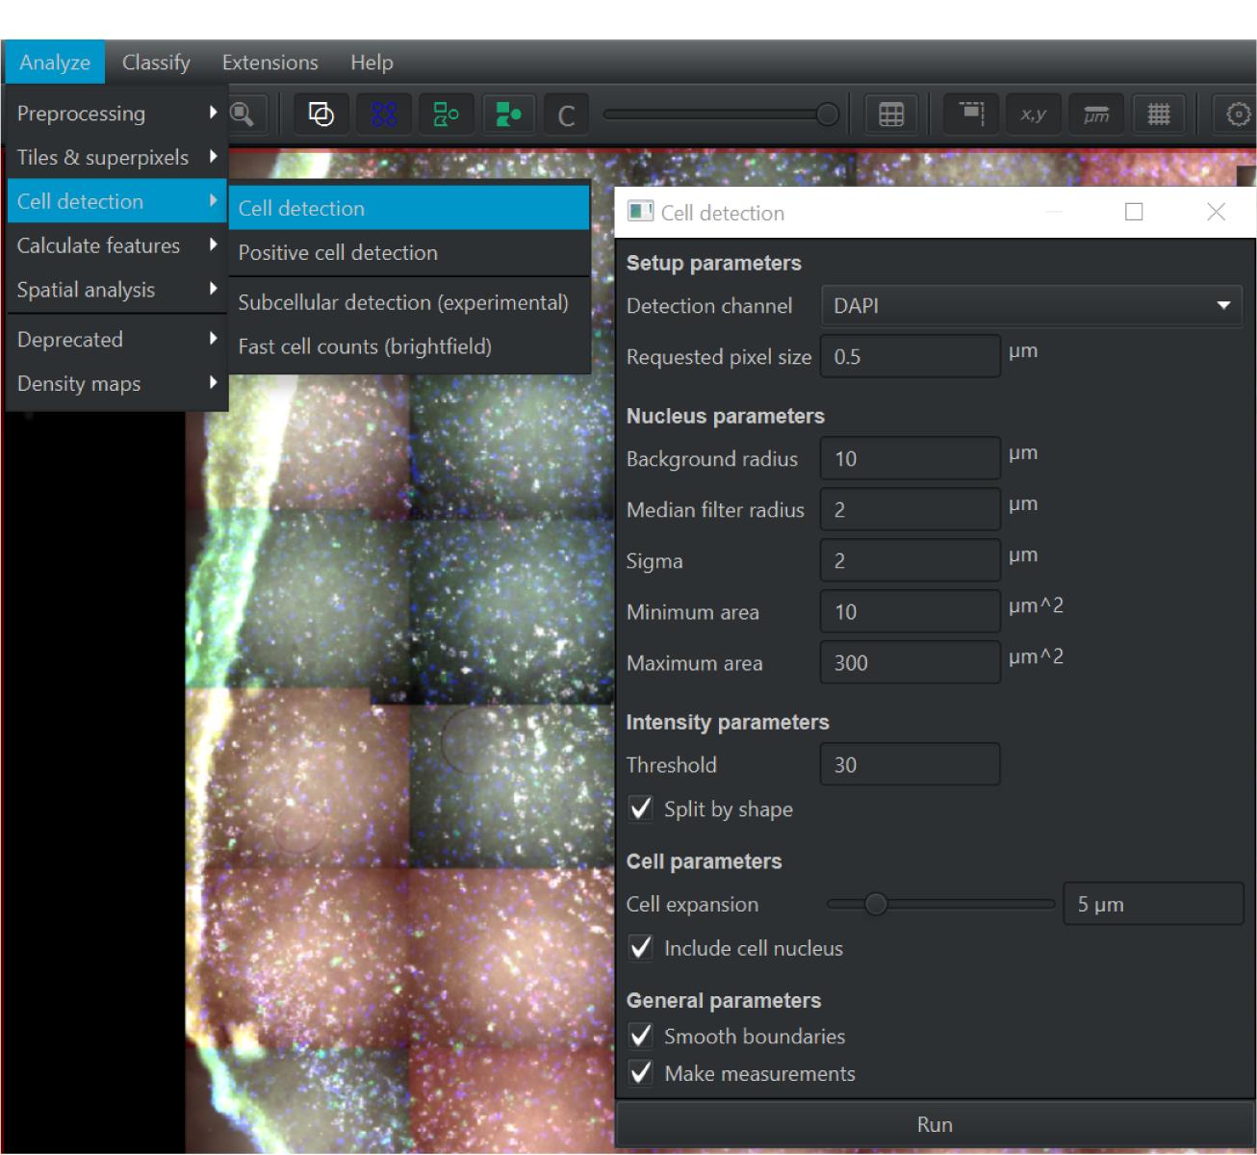Expand the Preprocessing submenu
Image resolution: width=1257 pixels, height=1155 pixels.
[115, 114]
